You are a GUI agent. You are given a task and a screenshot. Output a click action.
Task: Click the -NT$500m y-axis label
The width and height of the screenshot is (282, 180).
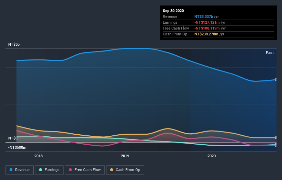coord(17,147)
